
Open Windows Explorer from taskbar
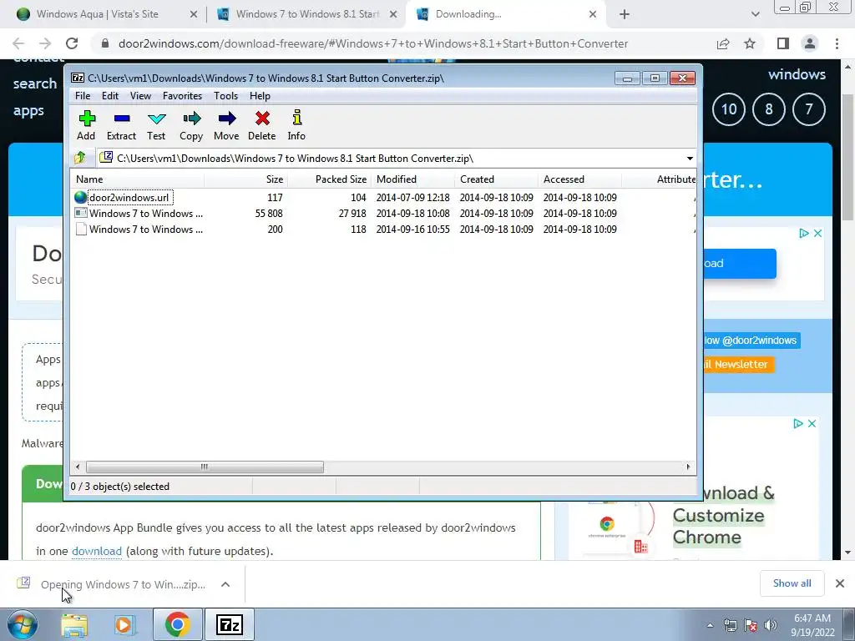pyautogui.click(x=74, y=625)
